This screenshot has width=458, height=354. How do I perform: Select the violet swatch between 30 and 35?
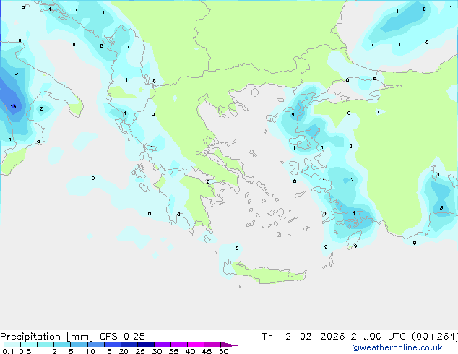(x=162, y=345)
